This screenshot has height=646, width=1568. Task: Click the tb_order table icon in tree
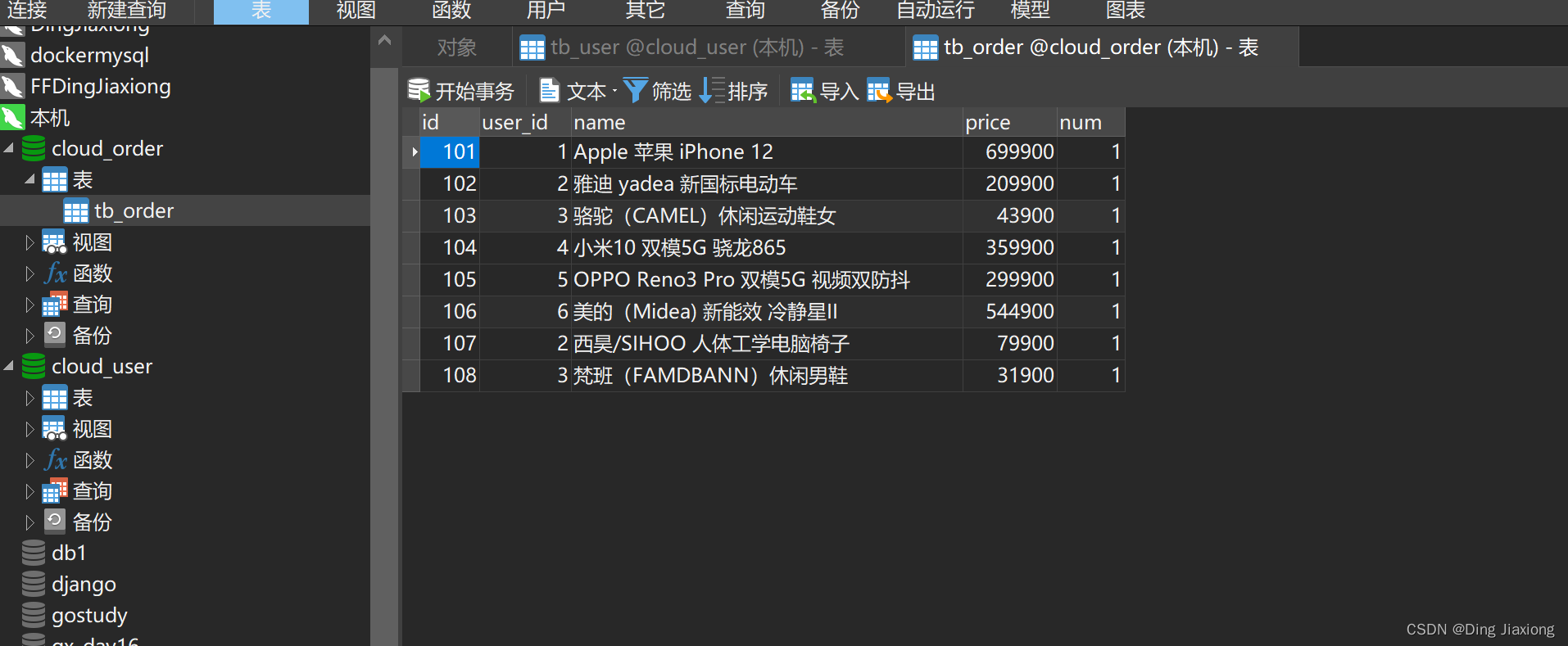(x=76, y=211)
